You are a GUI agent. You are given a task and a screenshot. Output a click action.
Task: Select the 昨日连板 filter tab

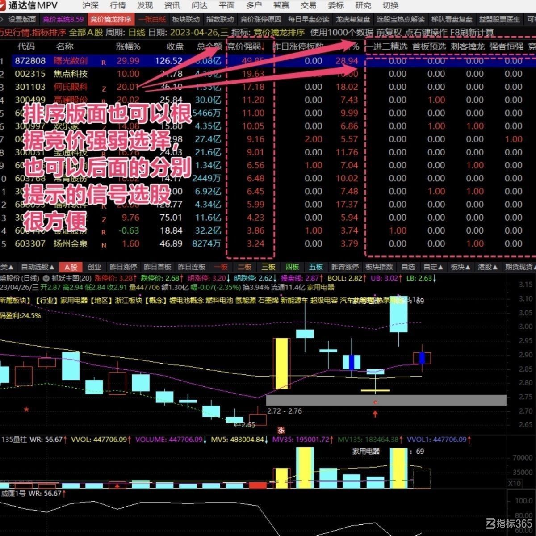[x=192, y=267]
